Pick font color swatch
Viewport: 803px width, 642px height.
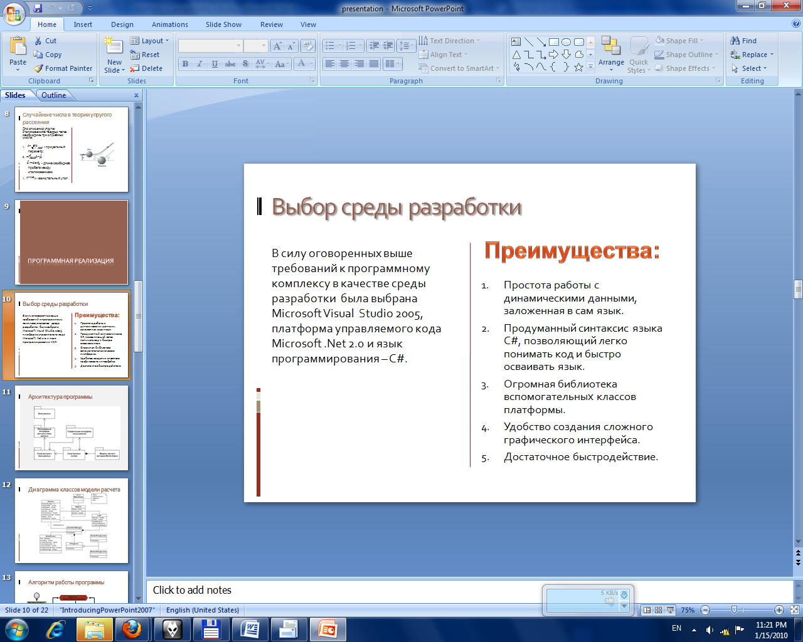click(x=301, y=63)
